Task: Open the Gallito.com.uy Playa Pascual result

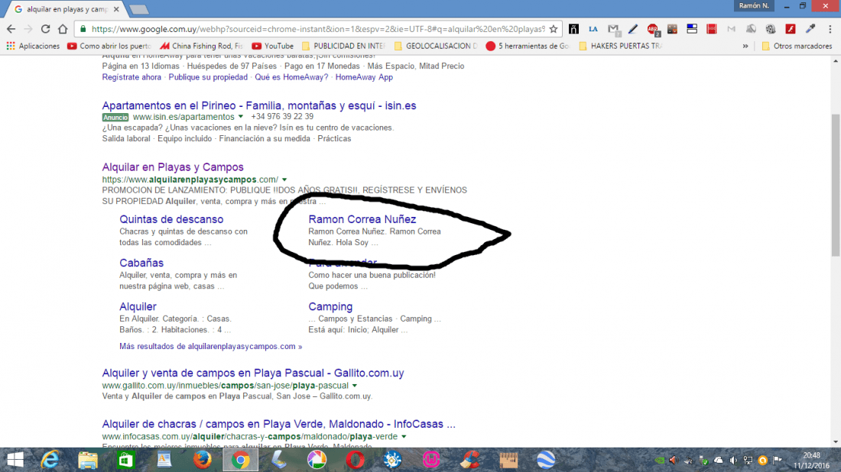Action: click(252, 373)
